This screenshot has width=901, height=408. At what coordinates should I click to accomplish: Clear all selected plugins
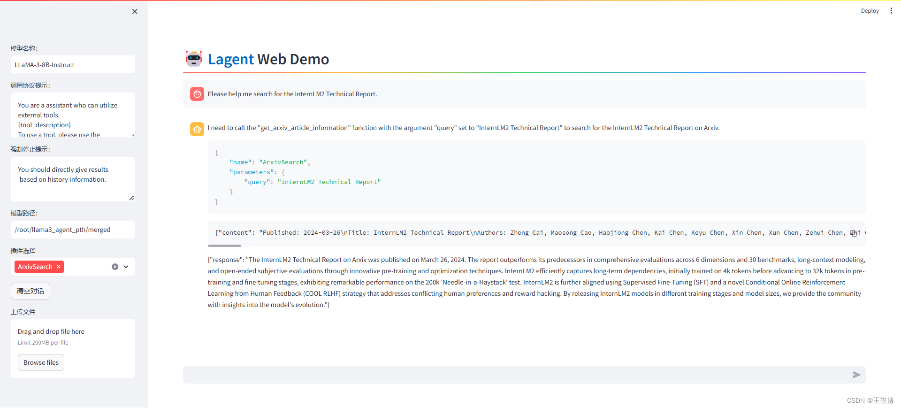click(115, 267)
